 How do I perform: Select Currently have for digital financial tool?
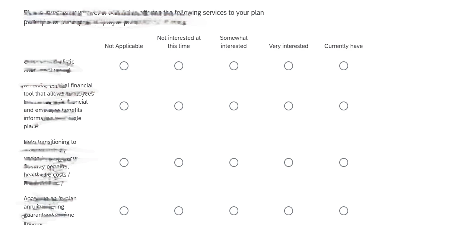point(344,106)
